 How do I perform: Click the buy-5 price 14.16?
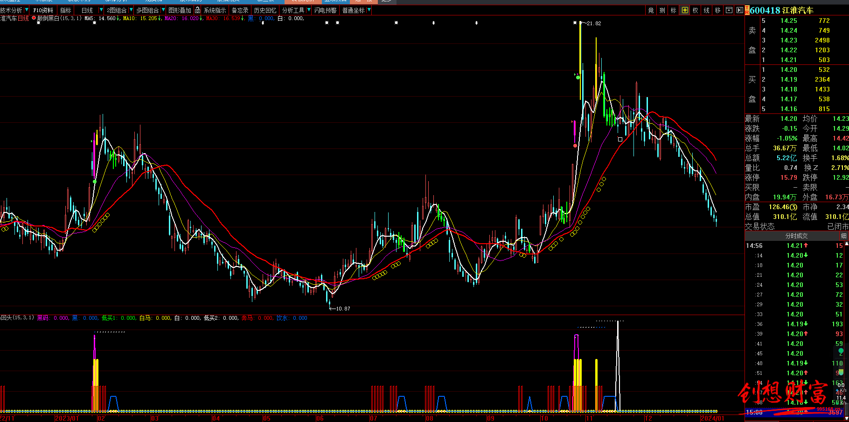coord(789,109)
